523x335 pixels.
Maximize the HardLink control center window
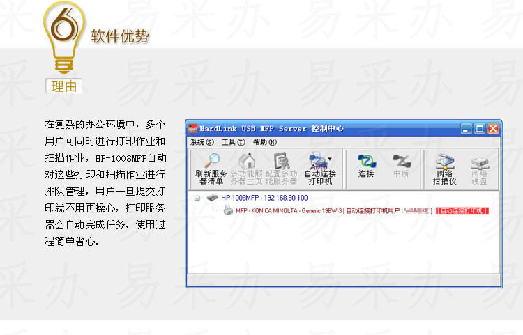click(x=480, y=129)
